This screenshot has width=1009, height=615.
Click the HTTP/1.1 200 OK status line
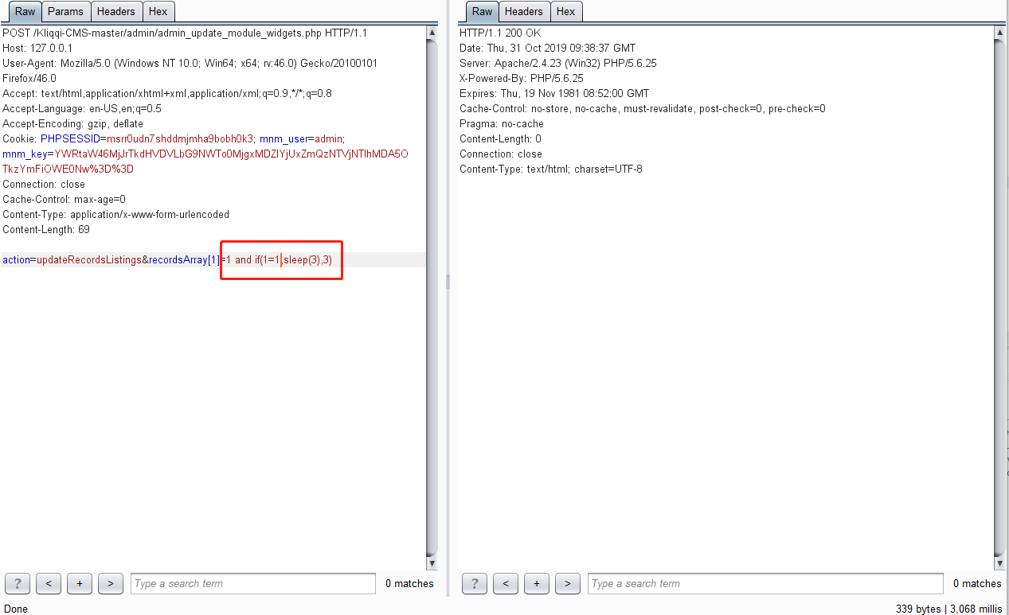(x=500, y=33)
